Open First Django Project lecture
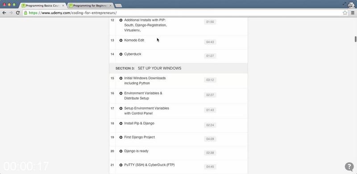 (x=139, y=137)
